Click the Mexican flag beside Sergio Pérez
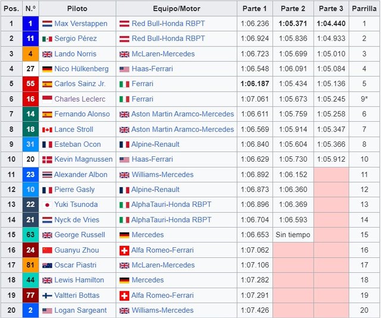 pos(47,39)
